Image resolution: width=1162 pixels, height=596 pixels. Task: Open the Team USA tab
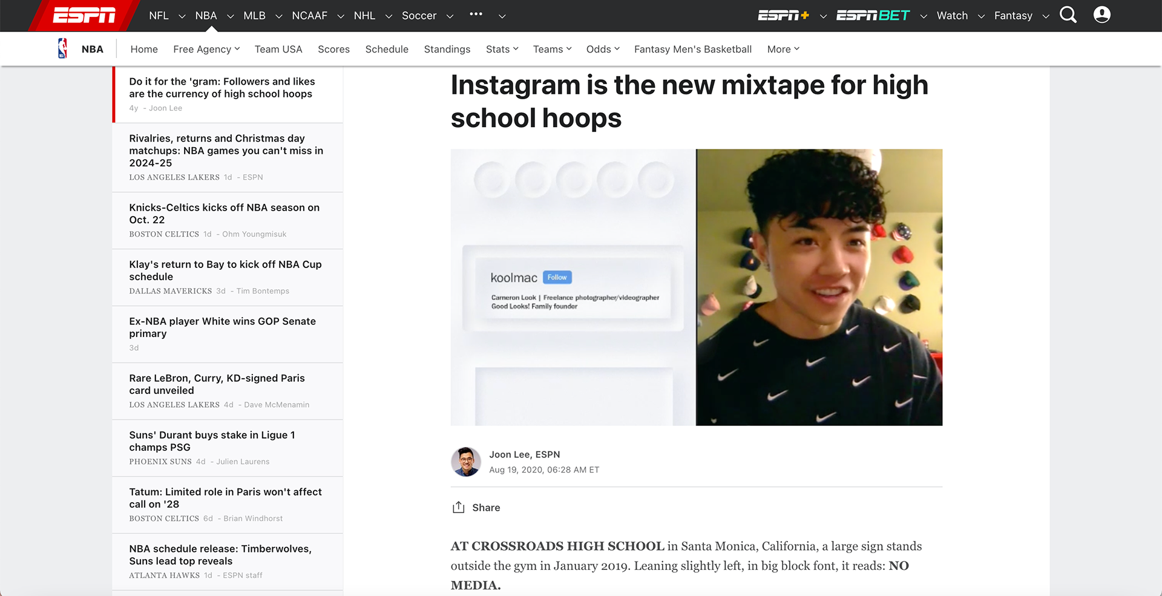tap(278, 49)
